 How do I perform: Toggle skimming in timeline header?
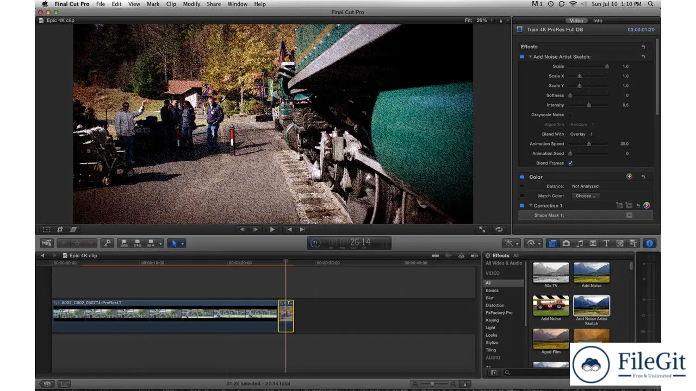coord(436,256)
